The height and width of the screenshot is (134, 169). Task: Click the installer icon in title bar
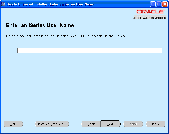pos(3,4)
